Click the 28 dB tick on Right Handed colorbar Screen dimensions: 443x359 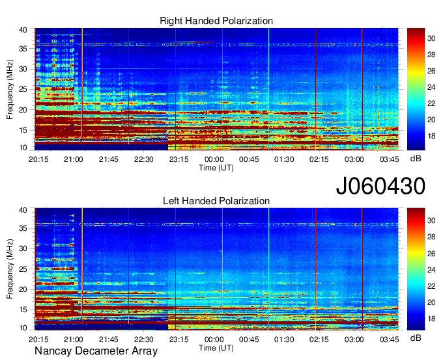pyautogui.click(x=431, y=55)
